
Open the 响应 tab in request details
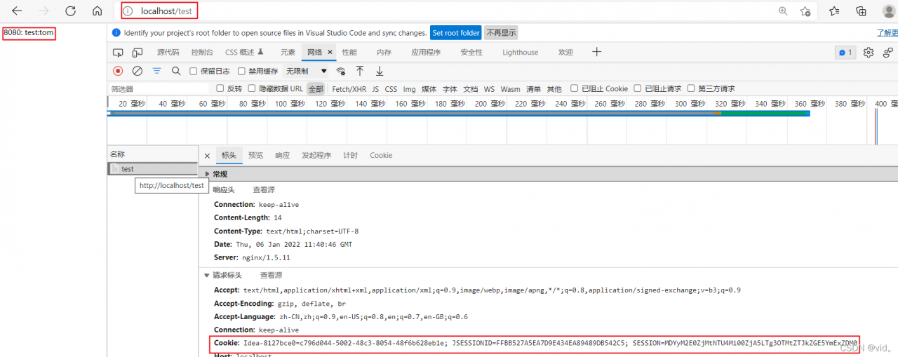(282, 156)
